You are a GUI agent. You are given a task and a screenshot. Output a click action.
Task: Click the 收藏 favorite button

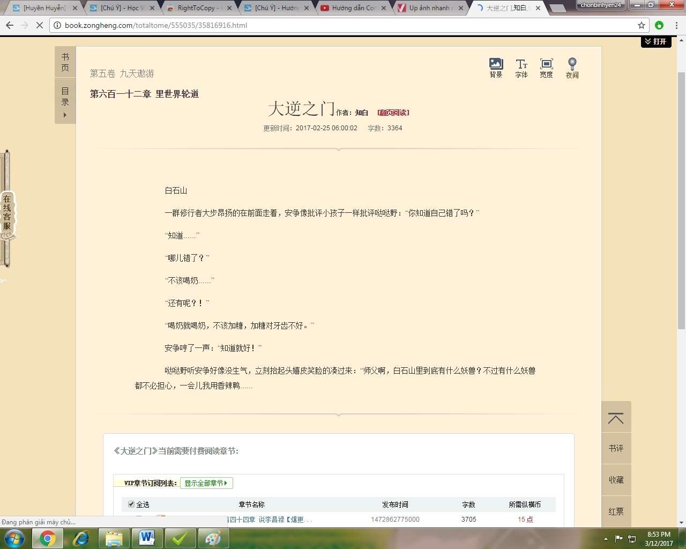(616, 480)
